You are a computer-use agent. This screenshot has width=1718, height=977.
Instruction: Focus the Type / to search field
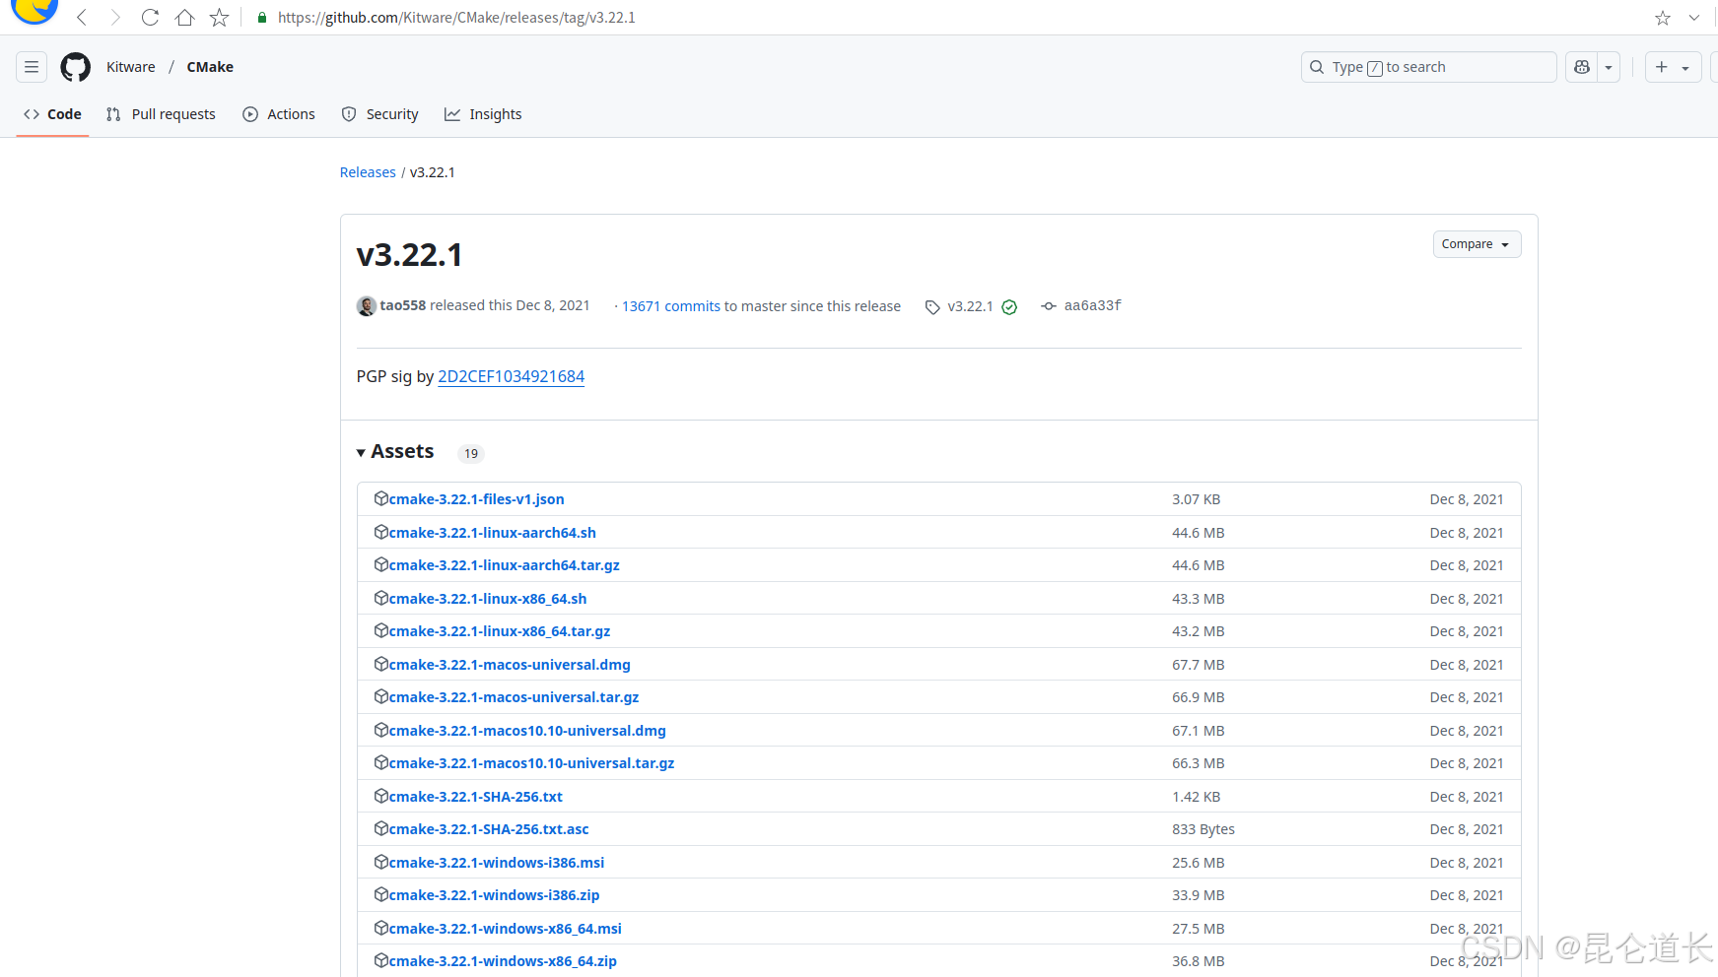(x=1428, y=67)
